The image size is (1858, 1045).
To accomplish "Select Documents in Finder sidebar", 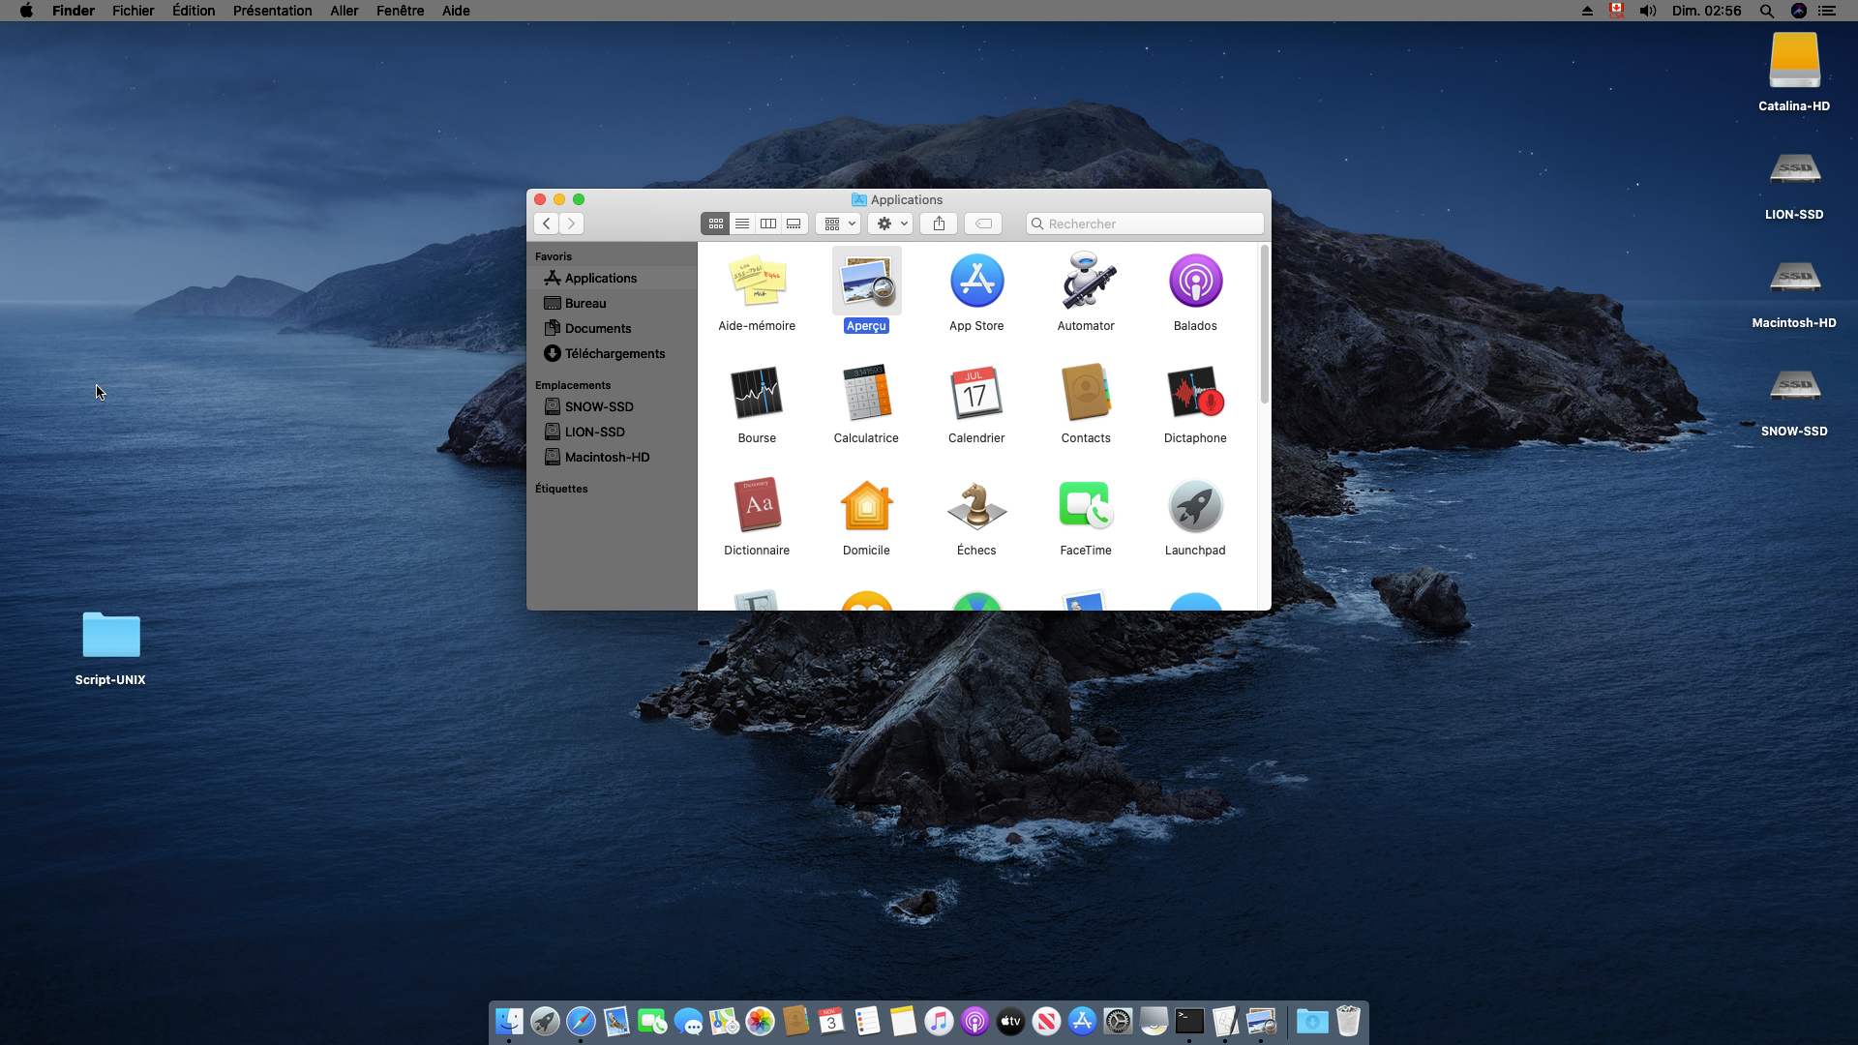I will point(612,328).
